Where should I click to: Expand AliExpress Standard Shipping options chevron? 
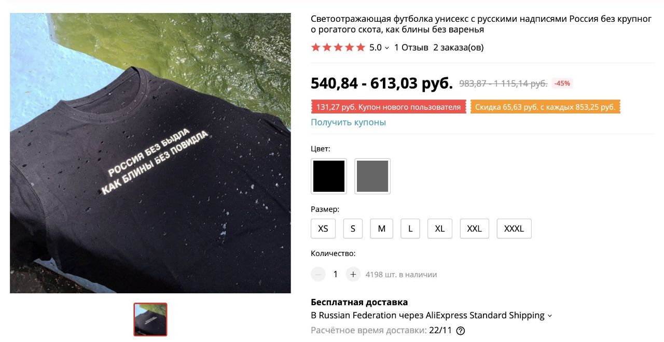click(x=550, y=316)
